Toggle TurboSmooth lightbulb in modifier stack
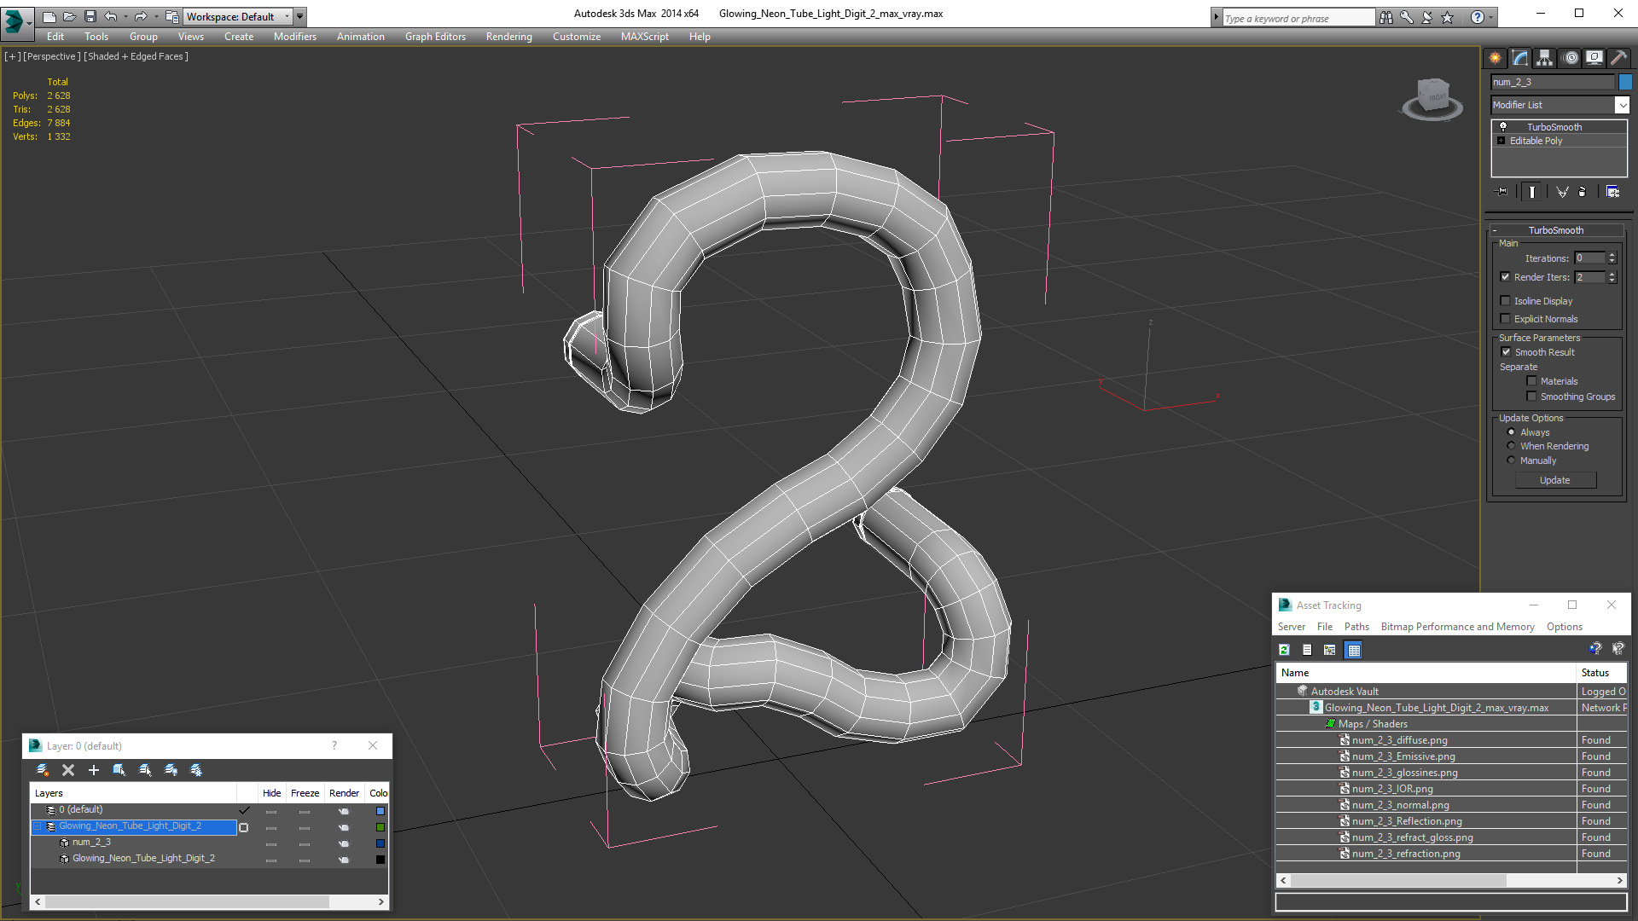Image resolution: width=1638 pixels, height=921 pixels. coord(1503,127)
